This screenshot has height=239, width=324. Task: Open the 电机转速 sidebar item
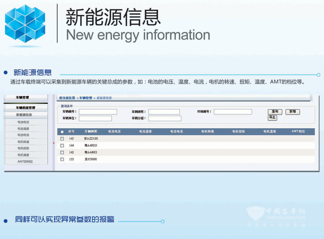point(23,142)
